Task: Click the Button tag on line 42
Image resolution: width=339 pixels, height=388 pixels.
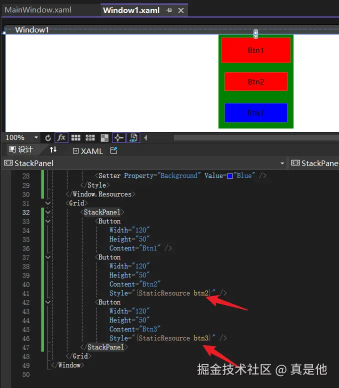Action: tap(108, 302)
